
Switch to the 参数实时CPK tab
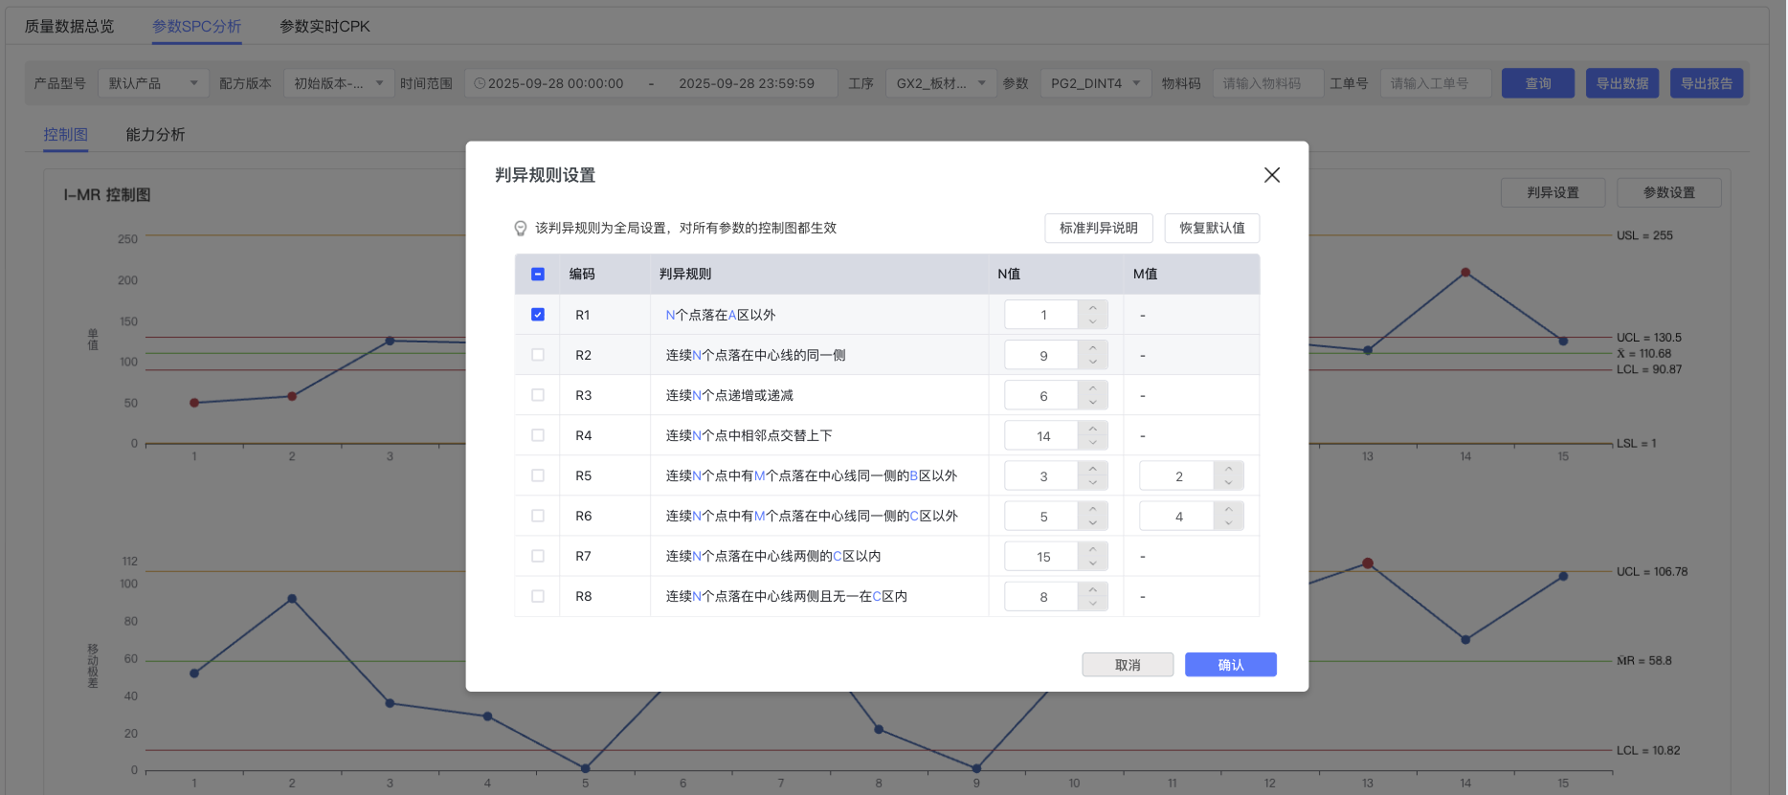[x=324, y=27]
